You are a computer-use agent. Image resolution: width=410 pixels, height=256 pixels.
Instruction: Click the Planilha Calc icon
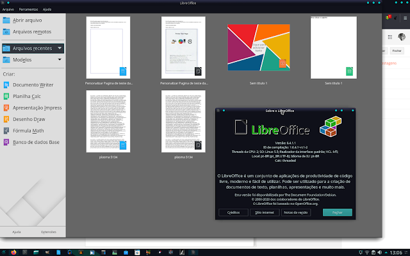coord(6,97)
